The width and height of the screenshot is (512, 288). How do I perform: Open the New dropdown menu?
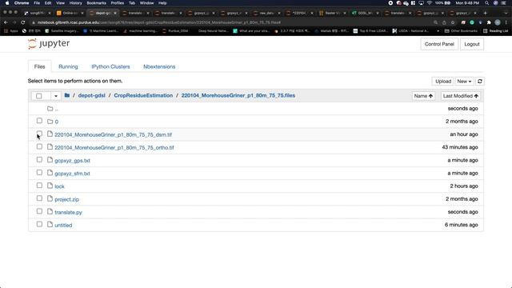(x=464, y=82)
